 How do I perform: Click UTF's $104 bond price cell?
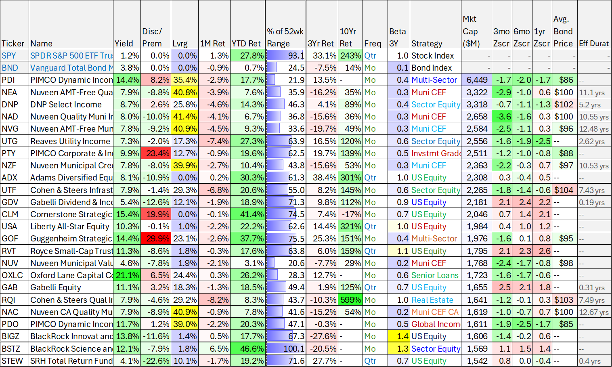click(564, 190)
